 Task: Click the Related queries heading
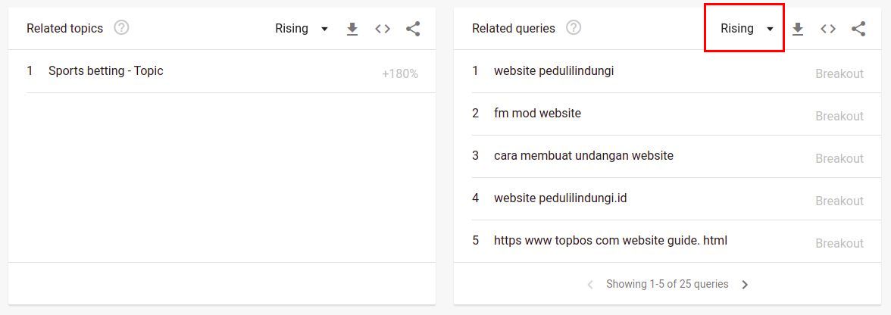point(513,29)
